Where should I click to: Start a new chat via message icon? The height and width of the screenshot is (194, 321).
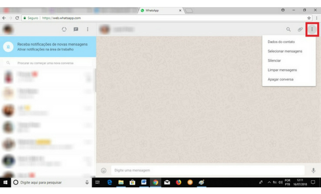[x=76, y=29]
